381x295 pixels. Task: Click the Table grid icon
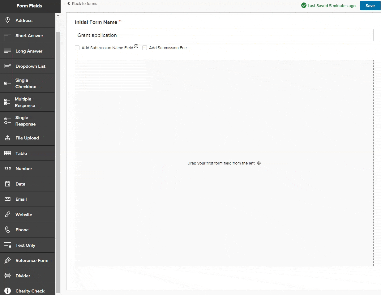point(8,153)
